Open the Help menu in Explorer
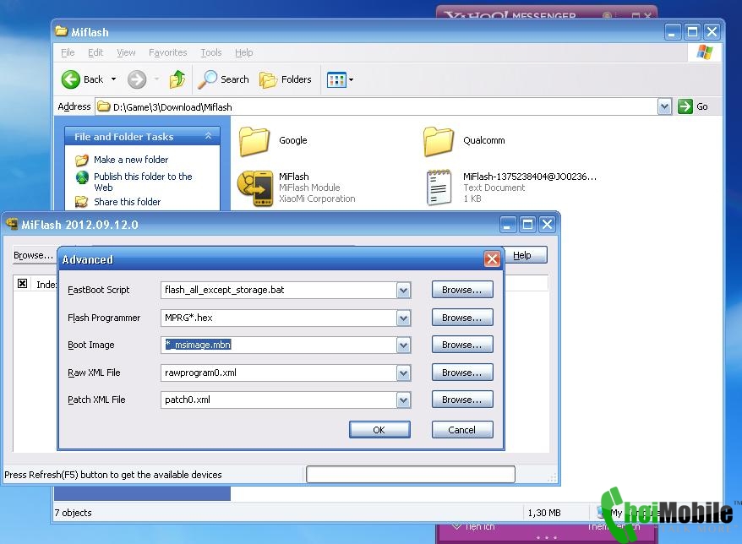 coord(244,52)
